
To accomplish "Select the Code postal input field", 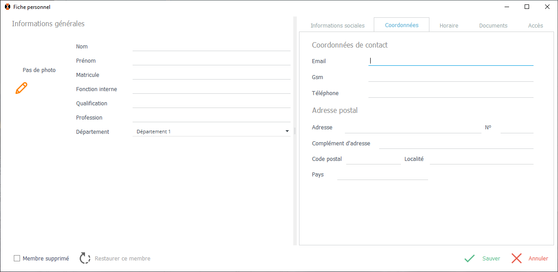I will pyautogui.click(x=373, y=159).
